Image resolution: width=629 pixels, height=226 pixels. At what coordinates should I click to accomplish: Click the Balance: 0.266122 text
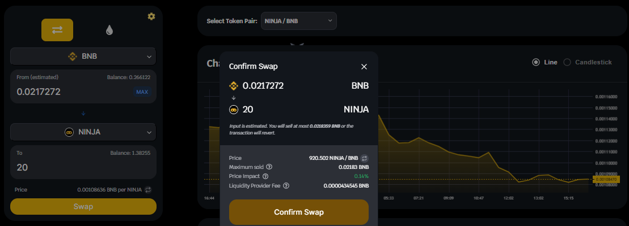click(x=129, y=77)
